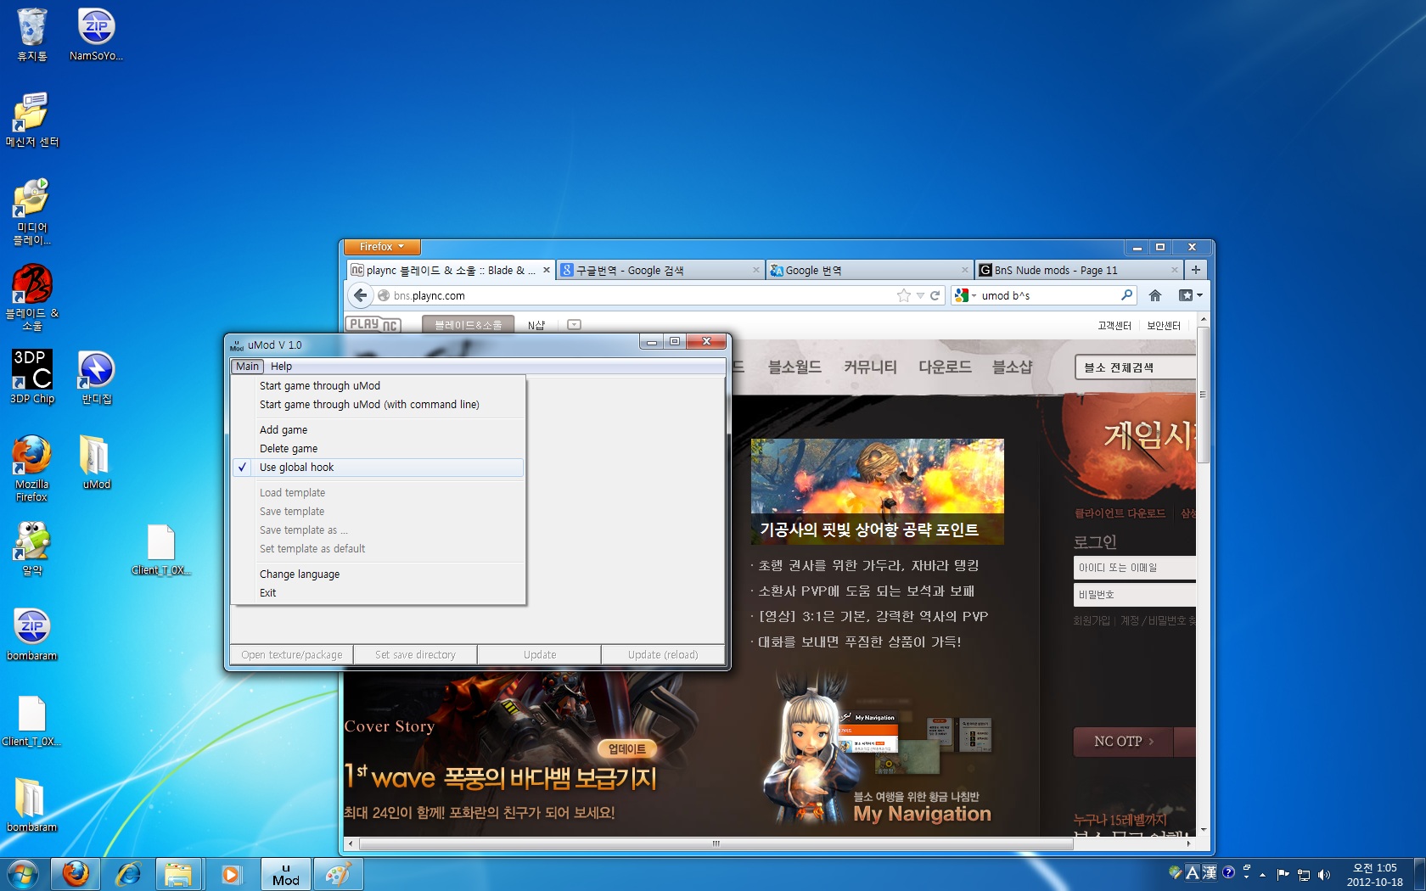Click the bookmark star in address bar
The width and height of the screenshot is (1426, 891).
coord(903,295)
